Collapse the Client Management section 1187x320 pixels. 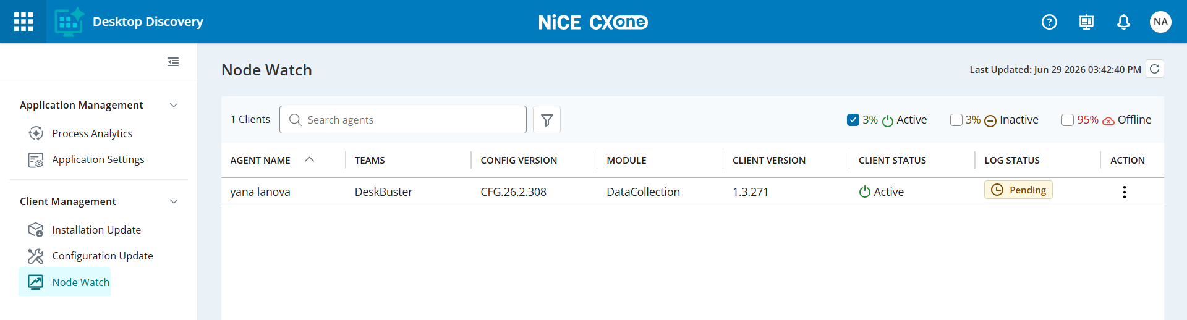174,201
